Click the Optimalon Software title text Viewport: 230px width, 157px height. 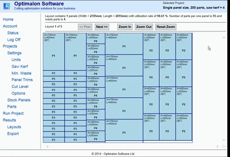pos(39,3)
